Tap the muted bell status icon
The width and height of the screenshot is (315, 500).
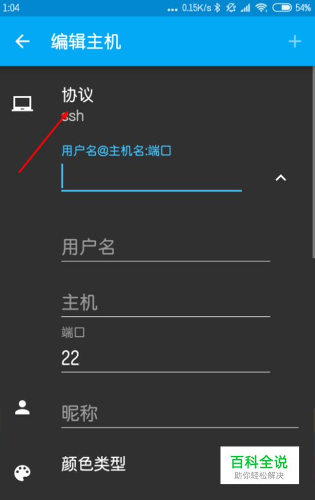coord(231,8)
